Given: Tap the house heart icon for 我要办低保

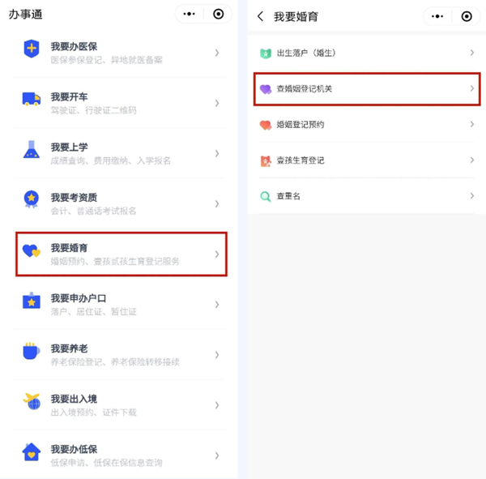Looking at the screenshot, I should [x=32, y=452].
